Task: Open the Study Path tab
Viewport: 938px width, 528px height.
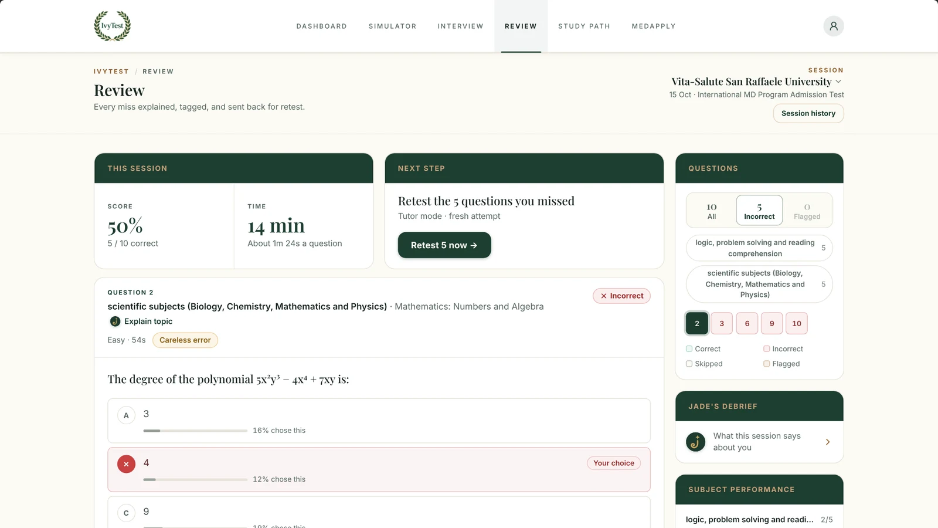Action: [584, 26]
